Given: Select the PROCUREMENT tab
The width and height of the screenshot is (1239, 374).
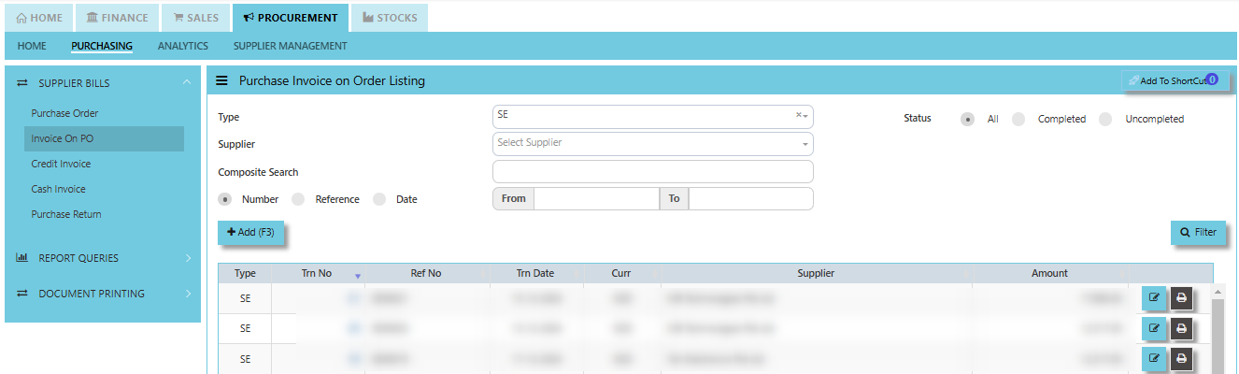Looking at the screenshot, I should tap(291, 18).
